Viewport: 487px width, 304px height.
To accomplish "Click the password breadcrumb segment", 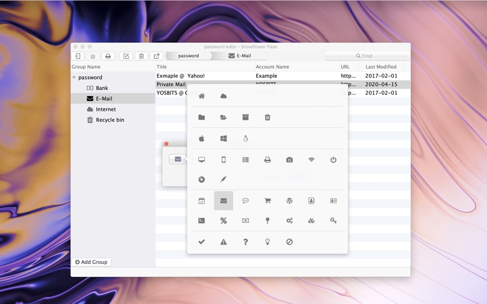I will pos(189,56).
